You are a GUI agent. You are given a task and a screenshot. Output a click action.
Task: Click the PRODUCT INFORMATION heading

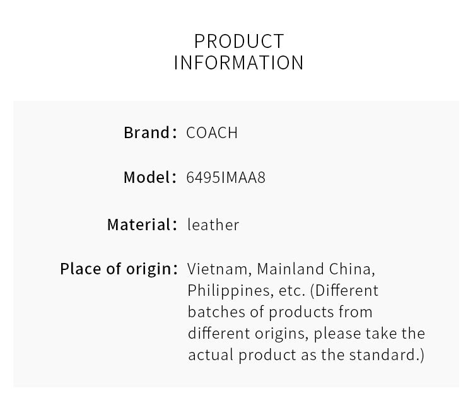point(238,52)
